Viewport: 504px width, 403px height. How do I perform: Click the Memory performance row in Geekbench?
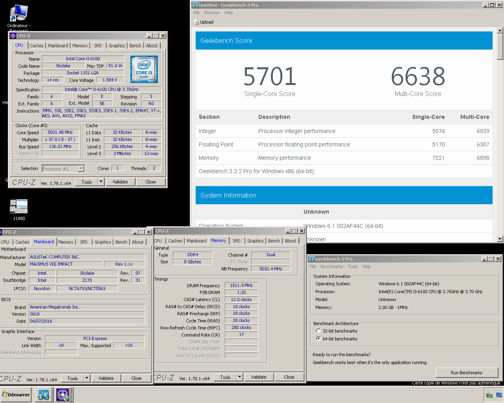[344, 158]
